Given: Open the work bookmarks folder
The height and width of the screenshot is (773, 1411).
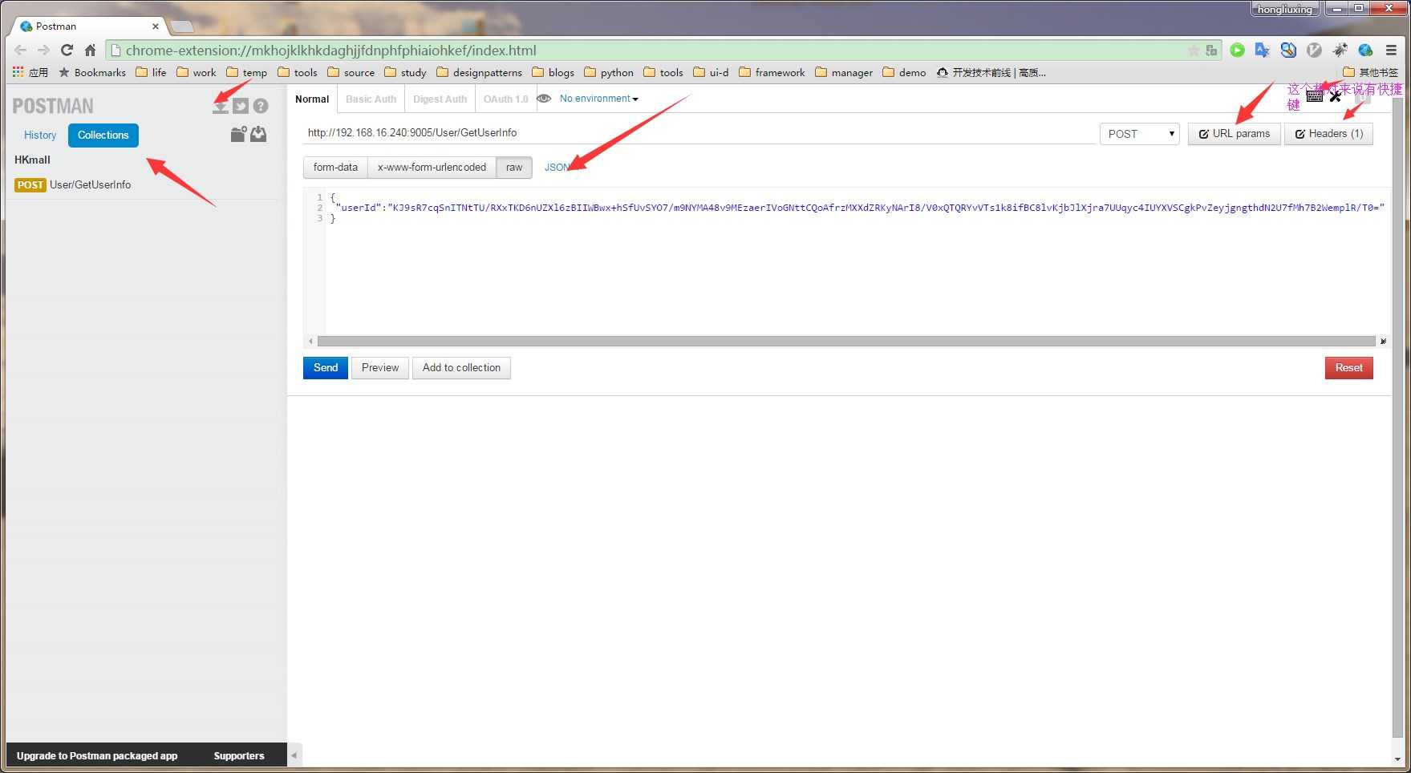Looking at the screenshot, I should coord(197,72).
